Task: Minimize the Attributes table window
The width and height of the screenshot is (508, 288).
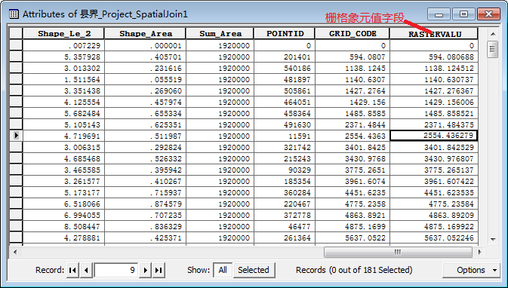Action: click(x=439, y=14)
